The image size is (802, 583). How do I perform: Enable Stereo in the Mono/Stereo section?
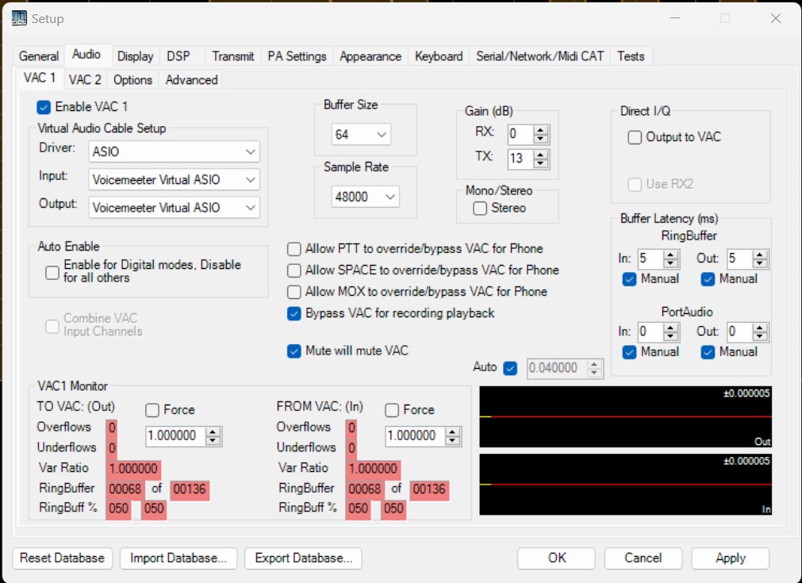pos(480,208)
